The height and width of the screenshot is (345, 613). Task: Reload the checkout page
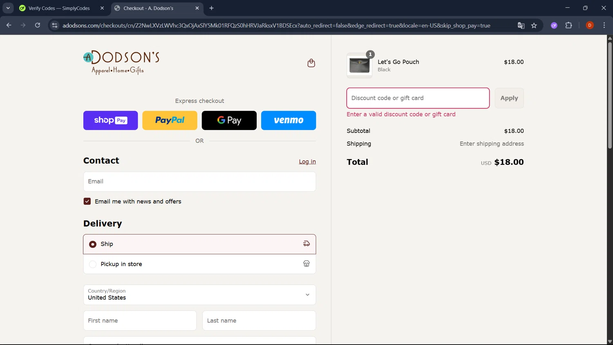[37, 25]
